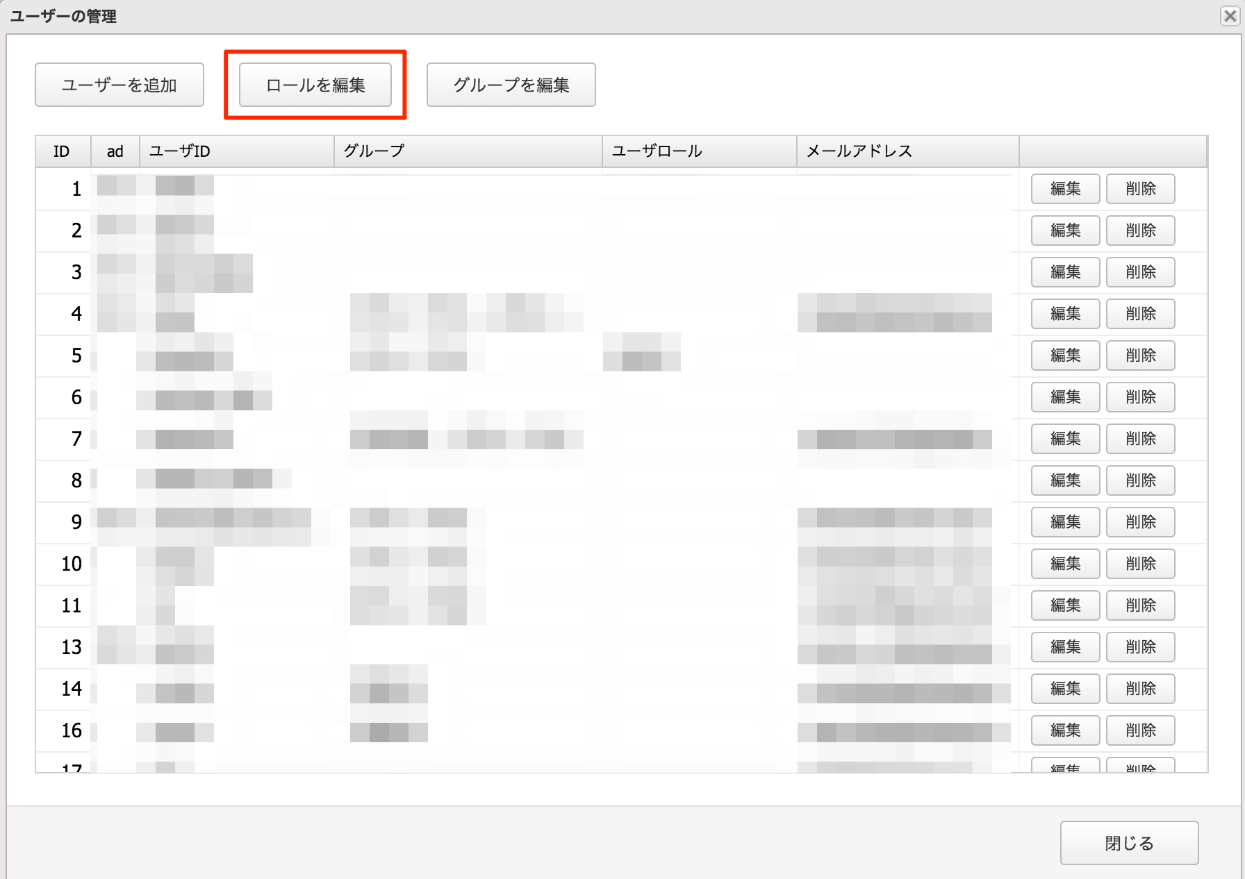Delete user with ID 13
This screenshot has height=879, width=1245.
pos(1141,647)
